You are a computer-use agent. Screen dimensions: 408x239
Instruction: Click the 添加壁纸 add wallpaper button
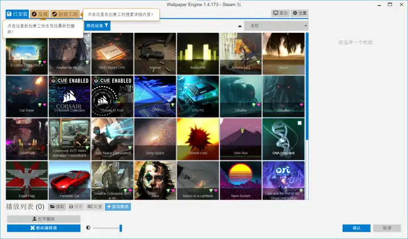pyautogui.click(x=118, y=207)
